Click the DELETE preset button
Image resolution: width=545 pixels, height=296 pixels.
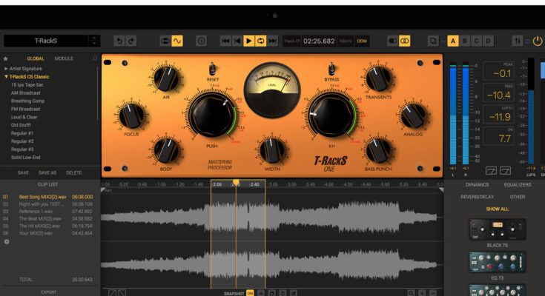pyautogui.click(x=74, y=172)
